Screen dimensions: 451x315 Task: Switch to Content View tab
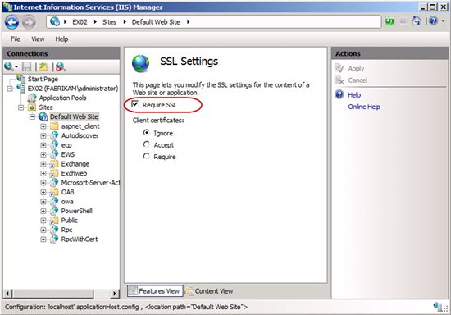coord(209,291)
